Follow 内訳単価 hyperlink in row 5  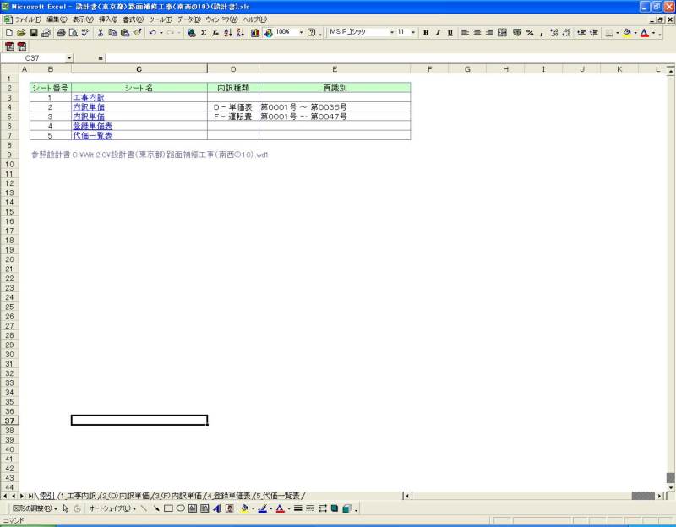point(89,117)
